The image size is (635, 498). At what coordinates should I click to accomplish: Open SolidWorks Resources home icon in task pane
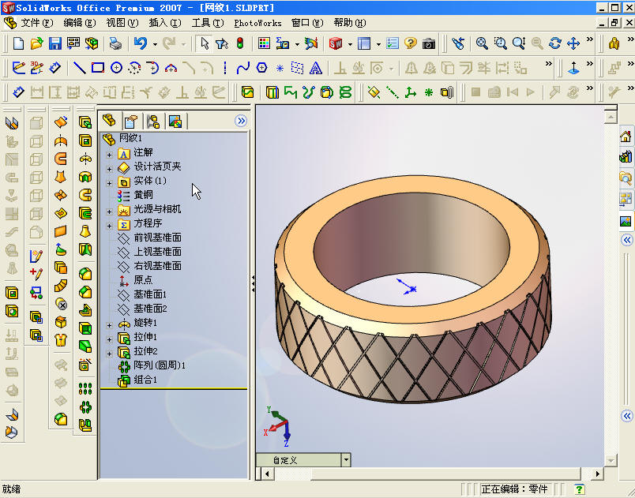coord(626,137)
